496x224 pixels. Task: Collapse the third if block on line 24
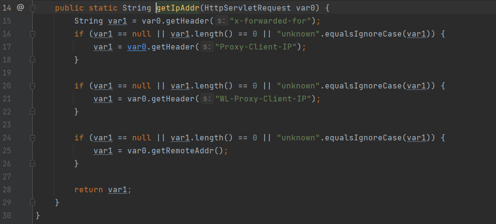tap(32, 138)
